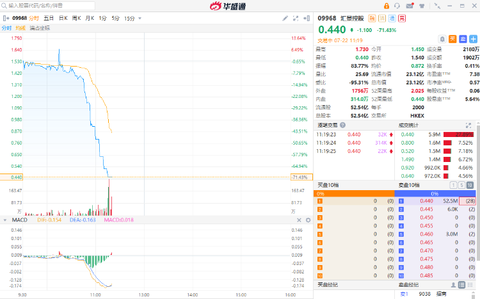Expand the dropdown arrow after 15分
Image resolution: width=480 pixels, height=299 pixels.
pos(140,19)
